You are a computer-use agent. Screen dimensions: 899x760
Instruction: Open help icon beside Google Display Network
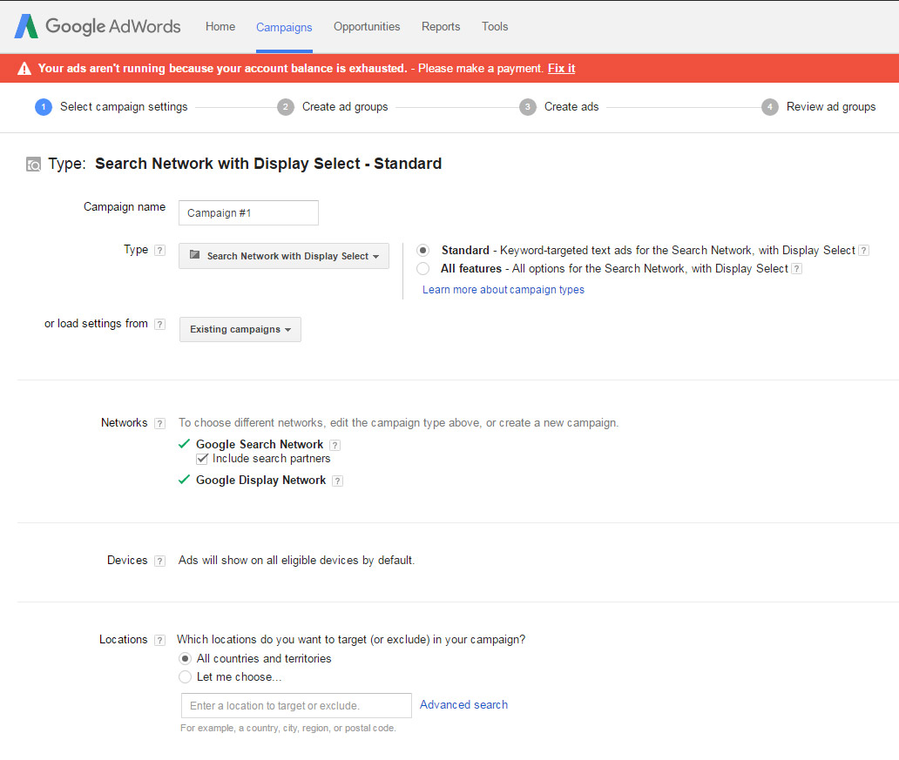pyautogui.click(x=338, y=481)
